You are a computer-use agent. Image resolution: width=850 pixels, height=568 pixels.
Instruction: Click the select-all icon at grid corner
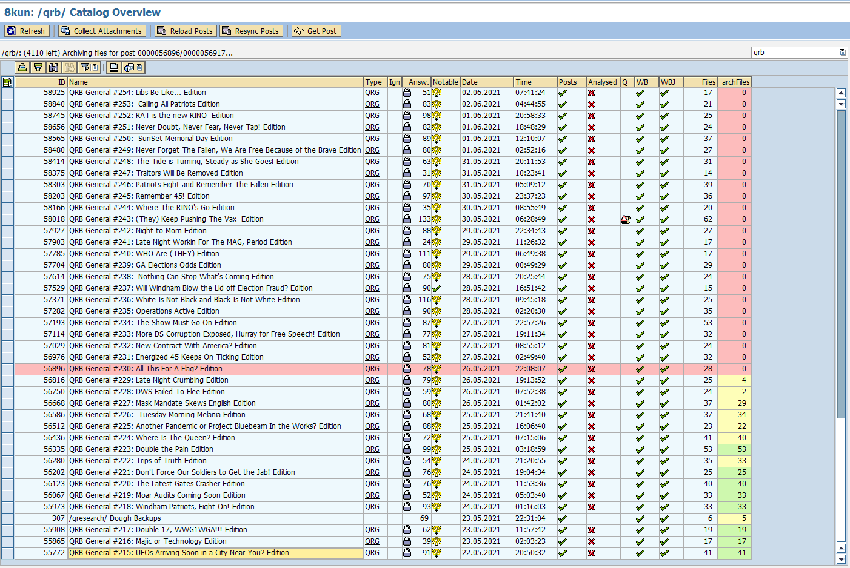point(7,82)
